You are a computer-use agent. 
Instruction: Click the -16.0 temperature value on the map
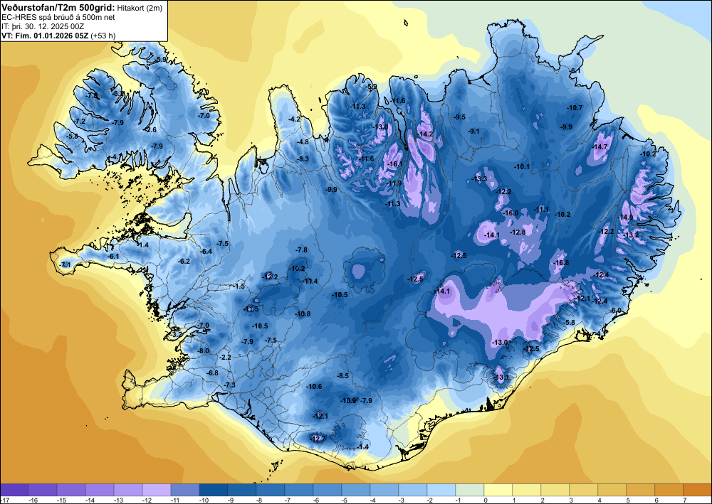(511, 213)
